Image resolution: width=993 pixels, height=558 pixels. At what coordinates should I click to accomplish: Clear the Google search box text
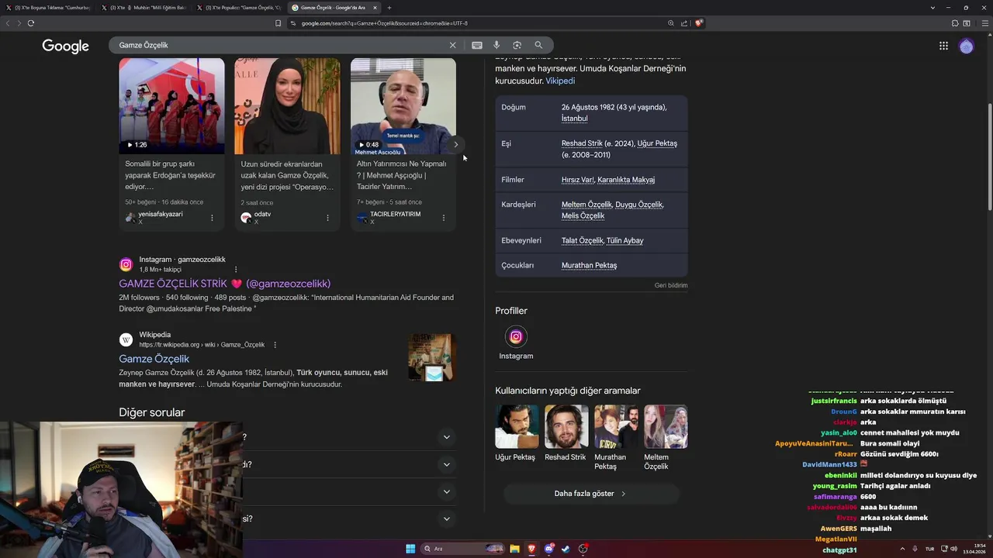(x=452, y=45)
